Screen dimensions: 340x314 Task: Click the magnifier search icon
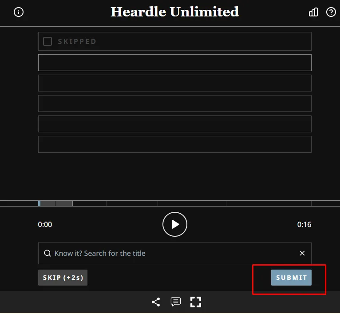pos(47,253)
